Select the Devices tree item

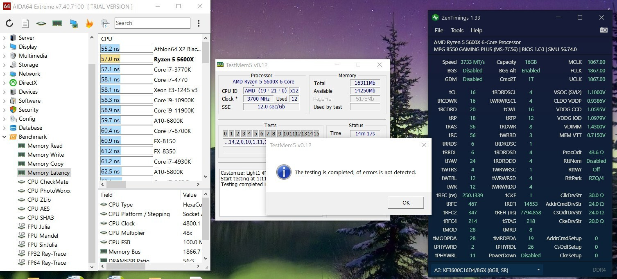tap(28, 92)
